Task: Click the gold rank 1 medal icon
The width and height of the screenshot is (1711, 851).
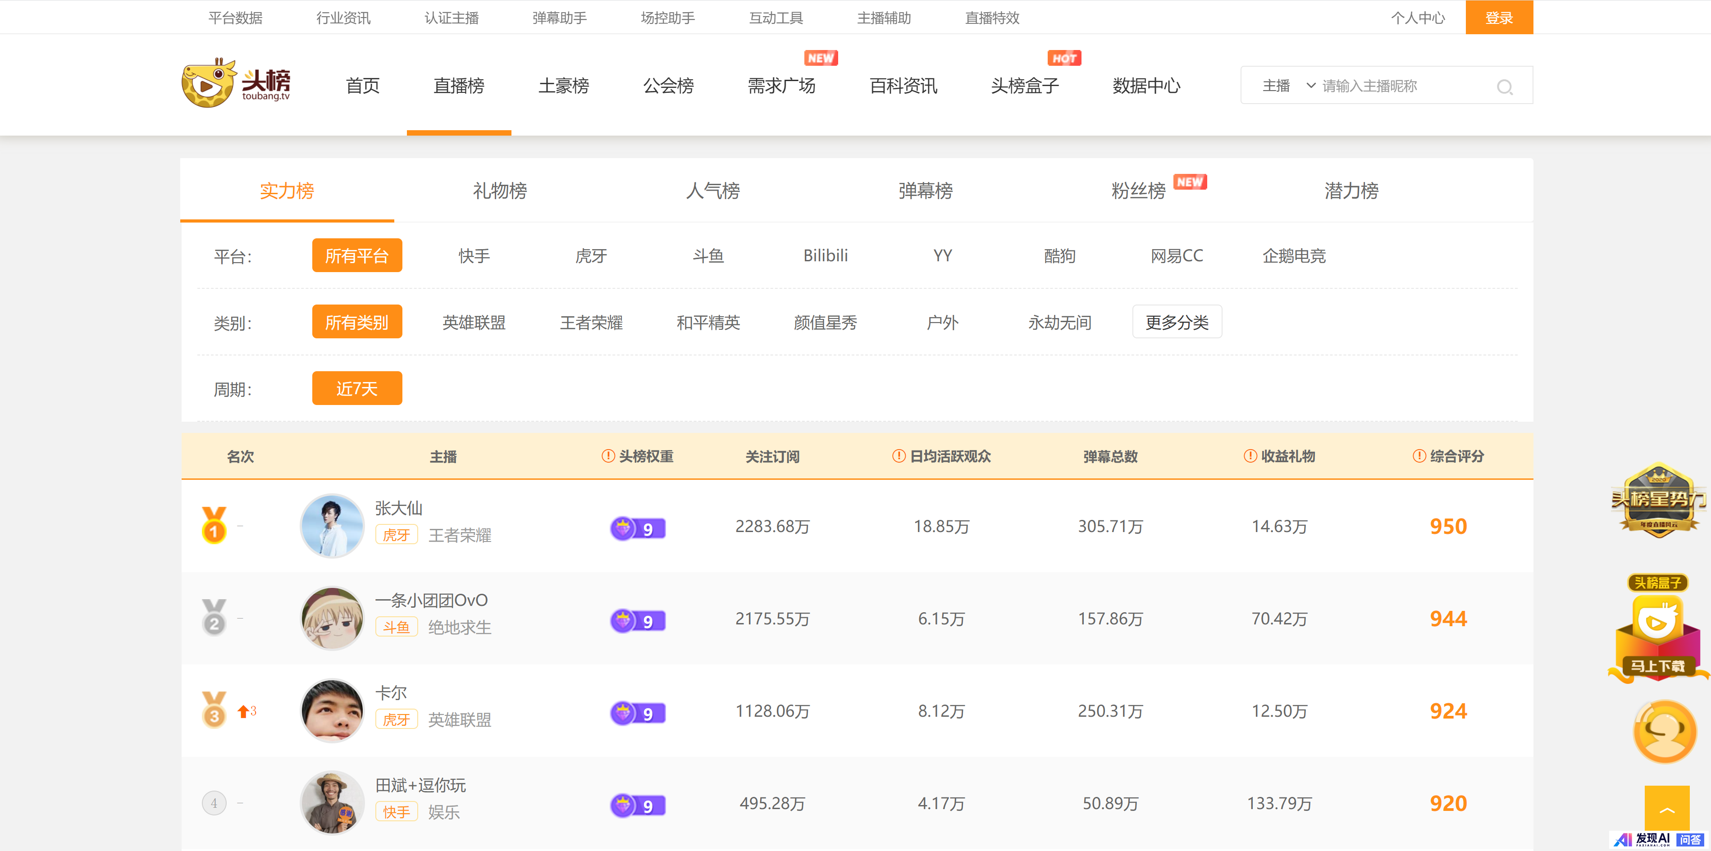Action: tap(214, 525)
